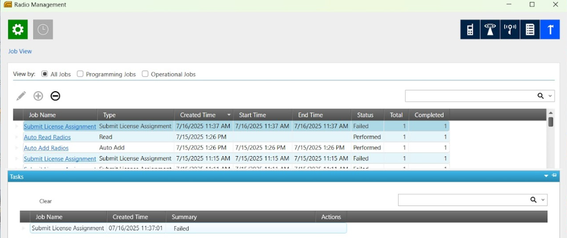Image resolution: width=567 pixels, height=238 pixels.
Task: Click the Tasks panel title bar
Action: pyautogui.click(x=283, y=177)
